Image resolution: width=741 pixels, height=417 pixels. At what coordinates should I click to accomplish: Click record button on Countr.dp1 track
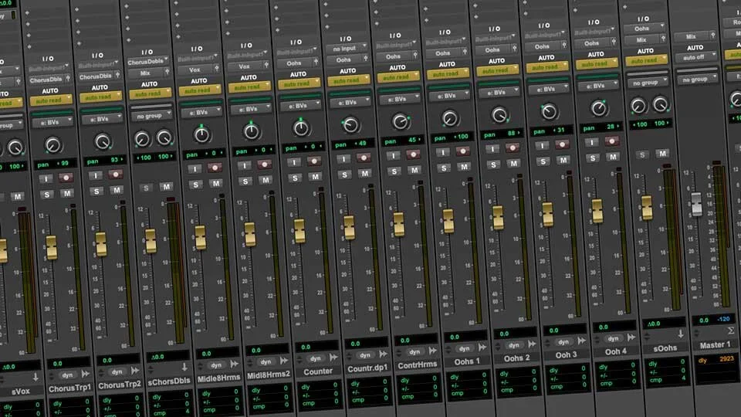click(x=364, y=158)
